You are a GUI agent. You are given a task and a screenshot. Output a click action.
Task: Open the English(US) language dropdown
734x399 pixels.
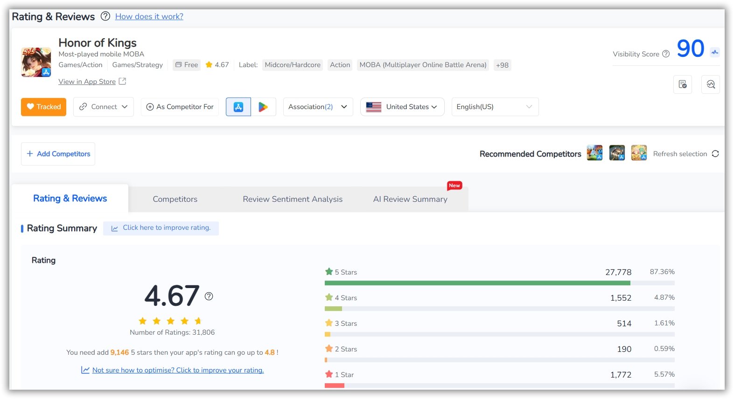495,107
